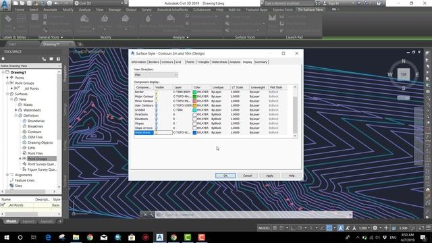Toggle grid display in status bar

click(x=275, y=228)
